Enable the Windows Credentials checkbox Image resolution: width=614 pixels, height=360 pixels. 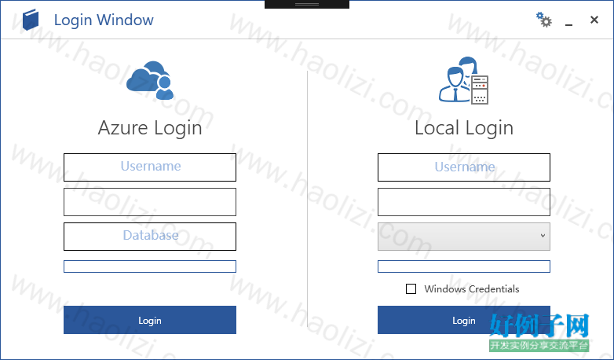pos(411,289)
